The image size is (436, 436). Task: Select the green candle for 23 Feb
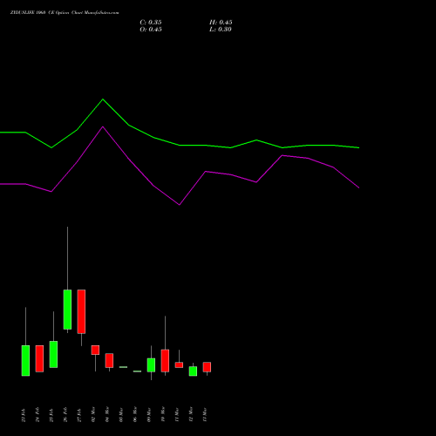pos(25,360)
